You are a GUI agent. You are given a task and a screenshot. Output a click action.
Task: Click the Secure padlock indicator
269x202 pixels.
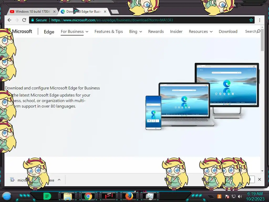point(39,20)
